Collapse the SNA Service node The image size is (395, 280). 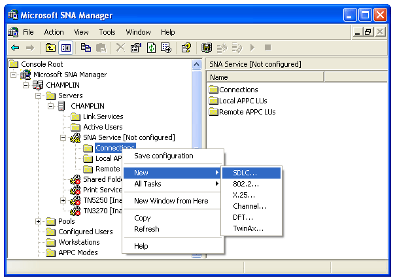point(63,137)
